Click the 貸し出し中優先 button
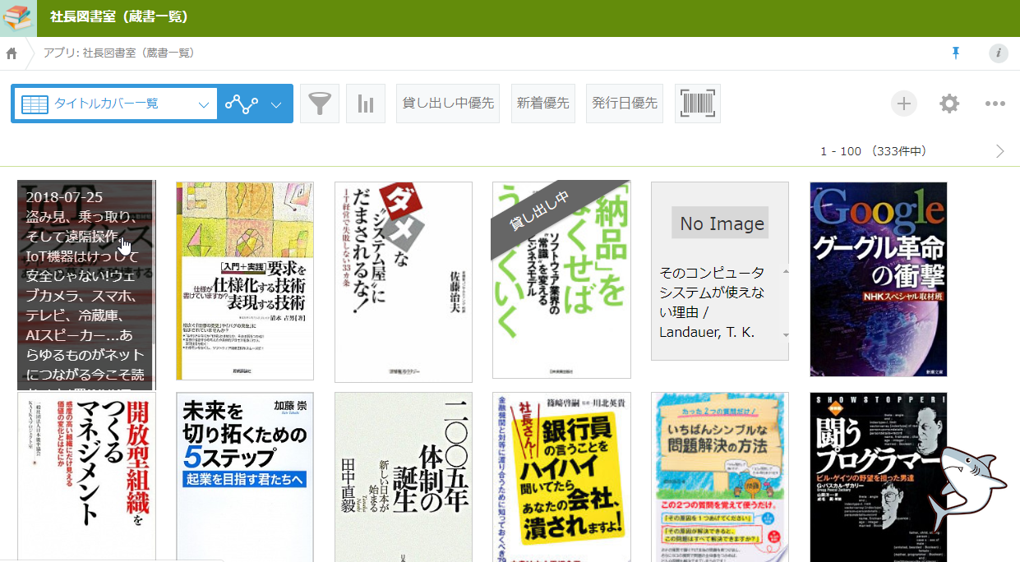 (448, 104)
